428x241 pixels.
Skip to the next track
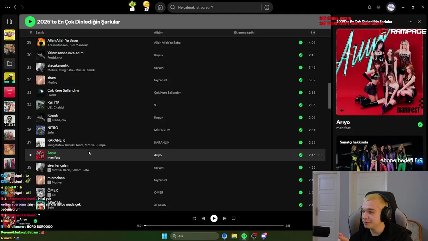[x=225, y=218]
